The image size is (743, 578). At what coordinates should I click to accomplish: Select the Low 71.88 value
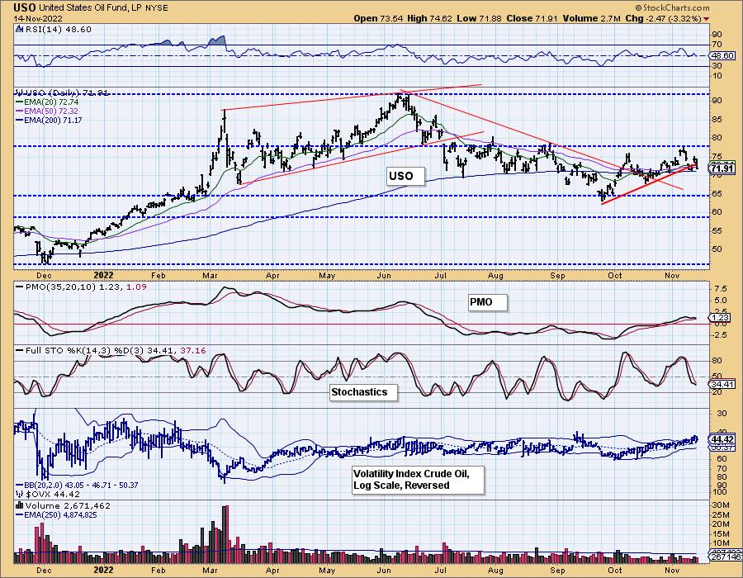480,18
